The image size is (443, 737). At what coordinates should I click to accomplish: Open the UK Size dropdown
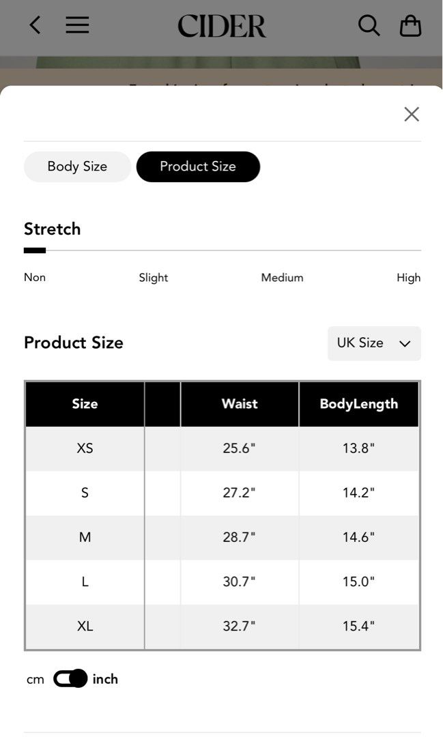click(373, 343)
